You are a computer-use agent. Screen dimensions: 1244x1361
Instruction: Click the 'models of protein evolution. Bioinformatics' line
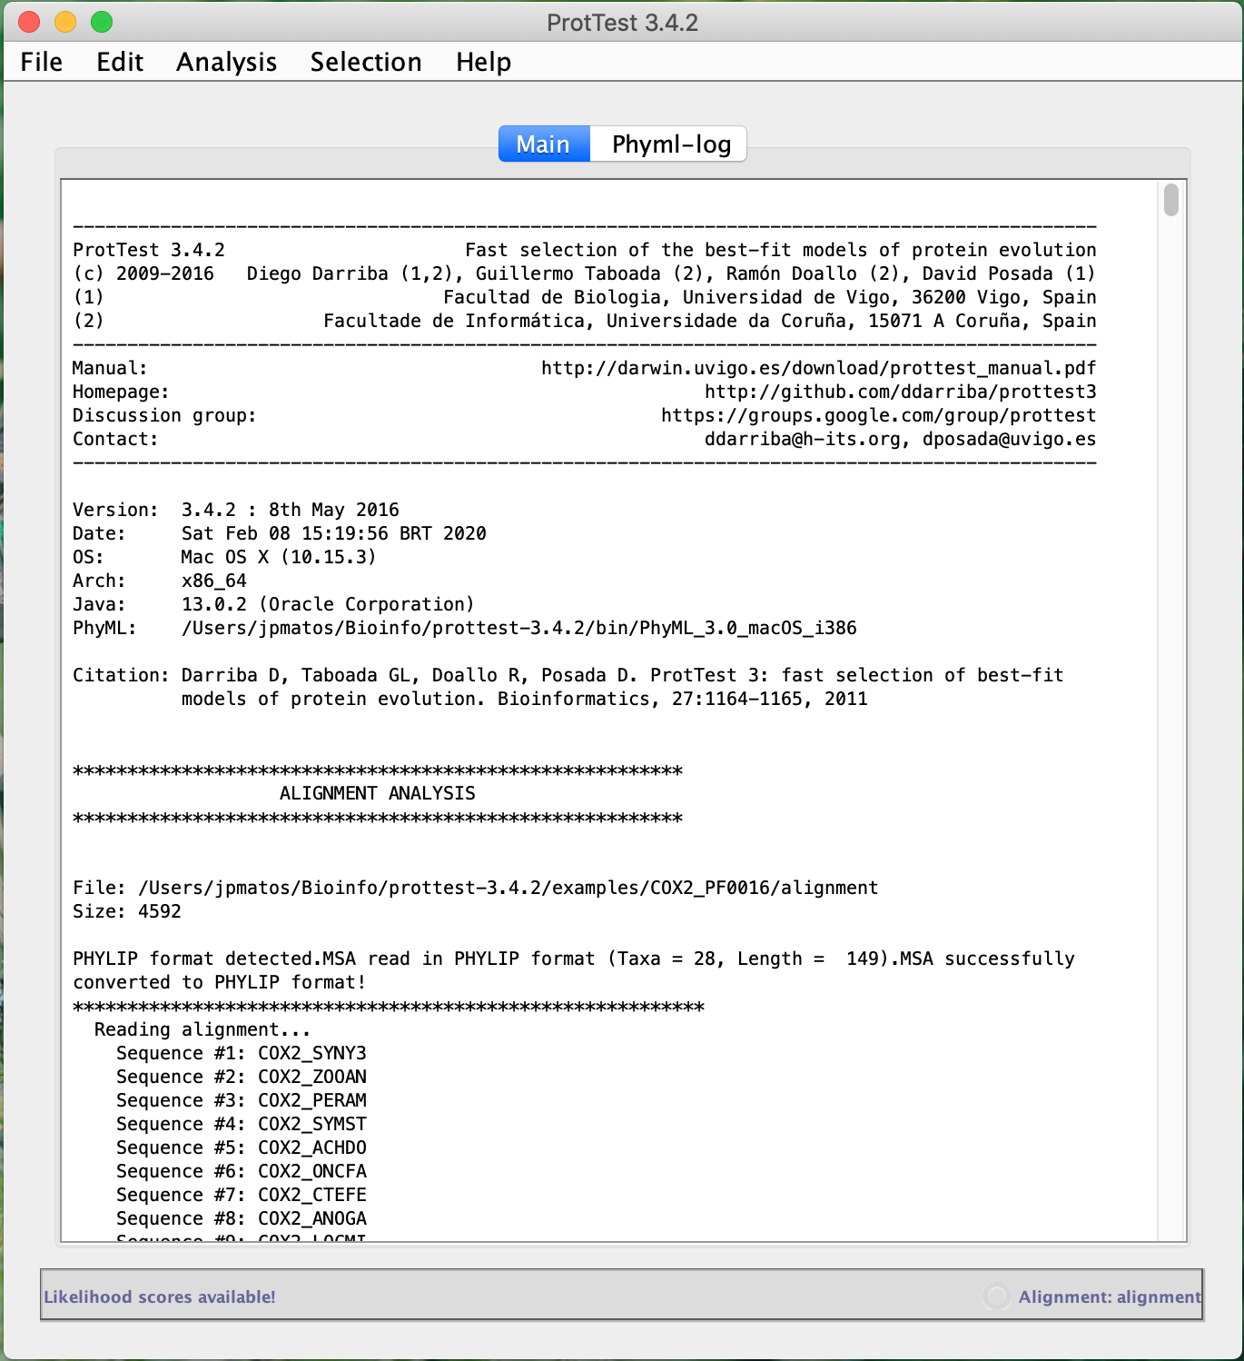[524, 699]
